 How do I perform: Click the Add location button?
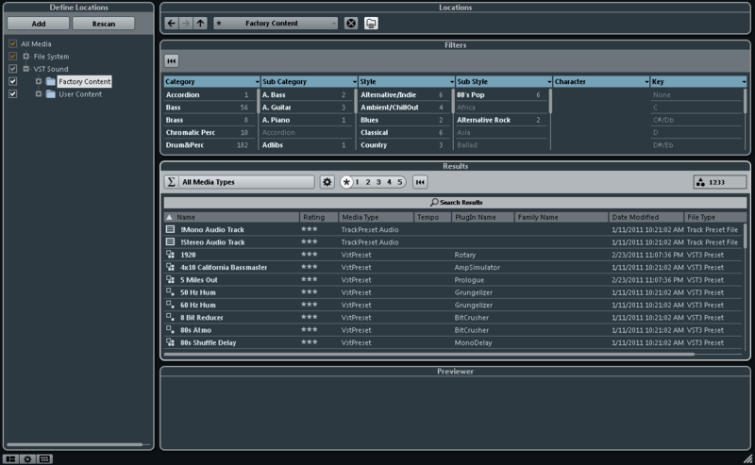coord(39,24)
